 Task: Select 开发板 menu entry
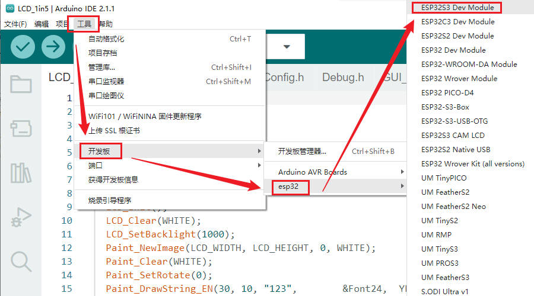click(170, 151)
